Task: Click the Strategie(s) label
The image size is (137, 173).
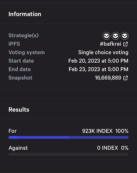Action: [23, 35]
